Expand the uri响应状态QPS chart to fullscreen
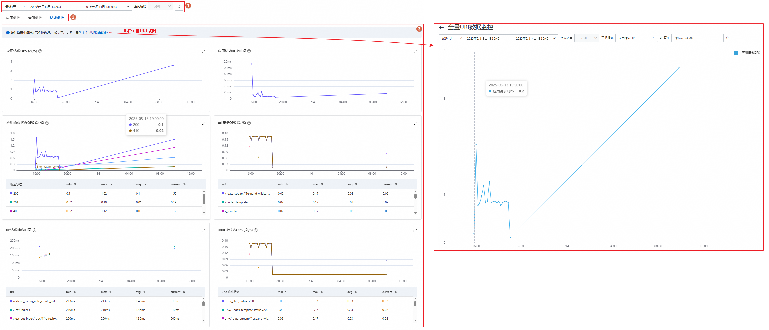The image size is (769, 330). point(415,230)
